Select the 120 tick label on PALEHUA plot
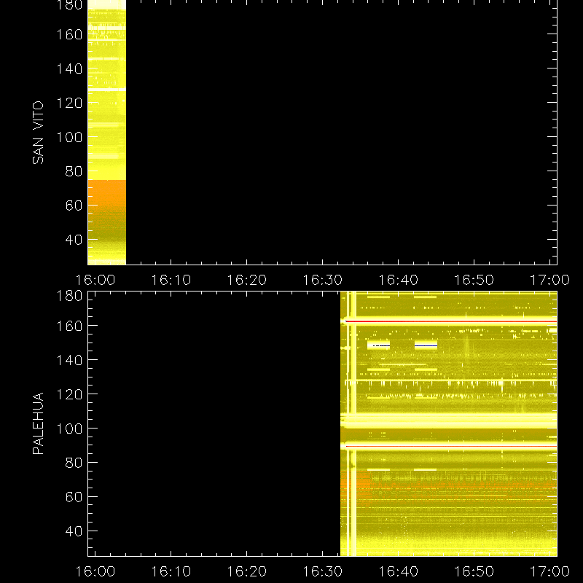 [69, 394]
